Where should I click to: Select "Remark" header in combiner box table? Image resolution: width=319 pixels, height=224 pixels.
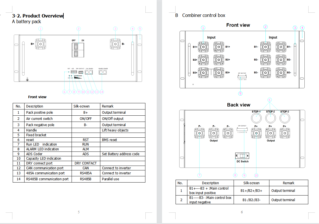point(289,183)
